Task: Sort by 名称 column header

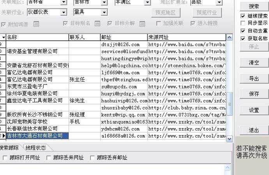Action: (x=37, y=37)
